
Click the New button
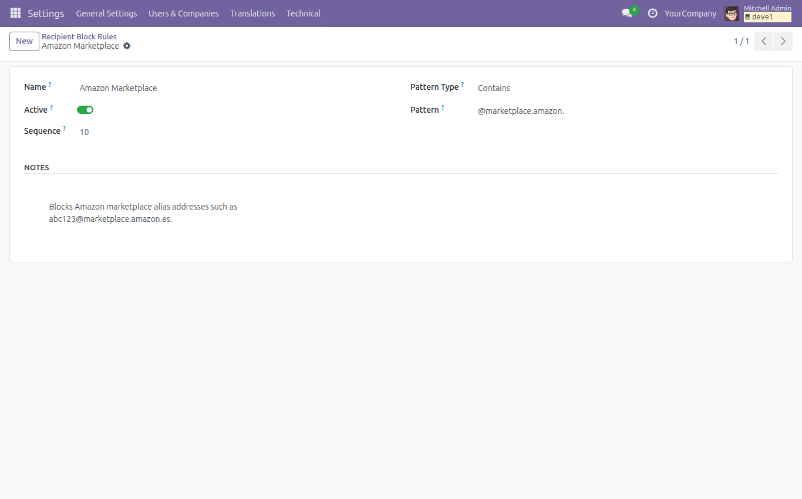tap(24, 41)
